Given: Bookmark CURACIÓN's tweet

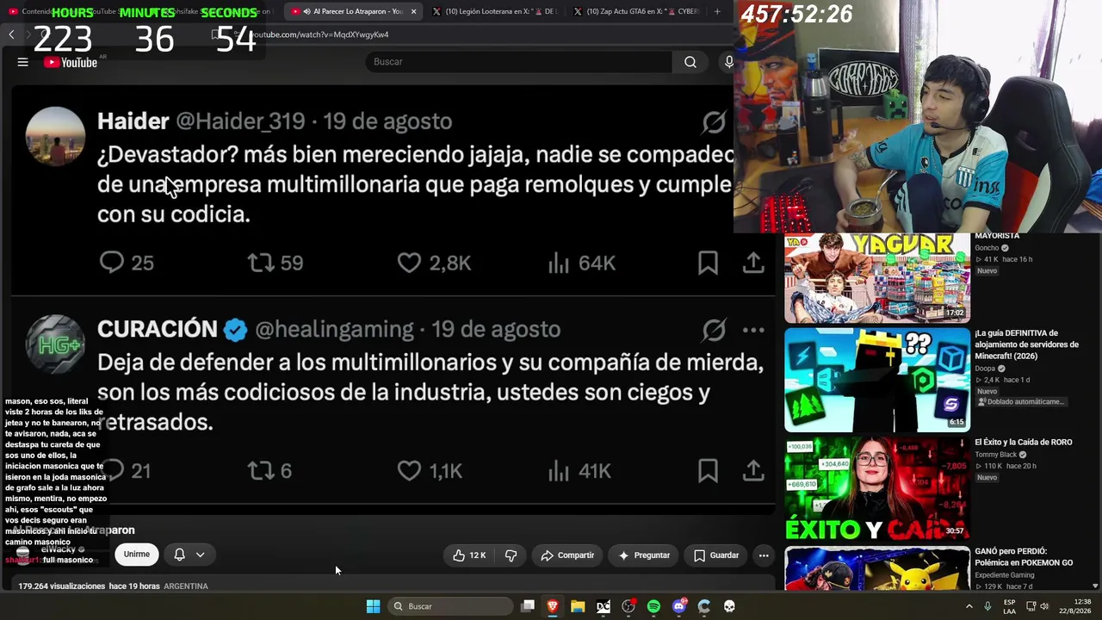Looking at the screenshot, I should [x=708, y=470].
